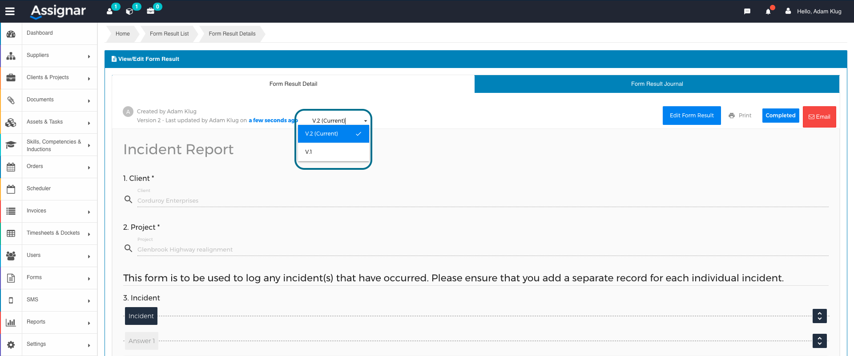
Task: Open Scheduler in the sidebar
Action: coord(49,189)
